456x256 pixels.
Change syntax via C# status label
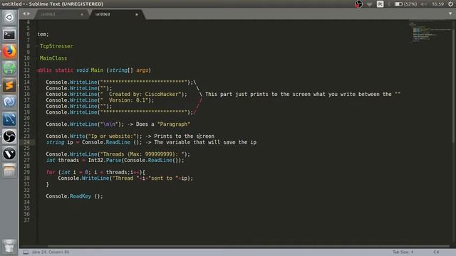coord(436,252)
